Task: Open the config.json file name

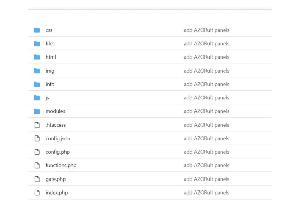Action: point(58,138)
